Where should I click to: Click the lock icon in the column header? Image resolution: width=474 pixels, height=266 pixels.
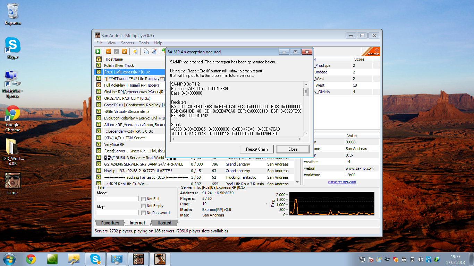point(99,59)
